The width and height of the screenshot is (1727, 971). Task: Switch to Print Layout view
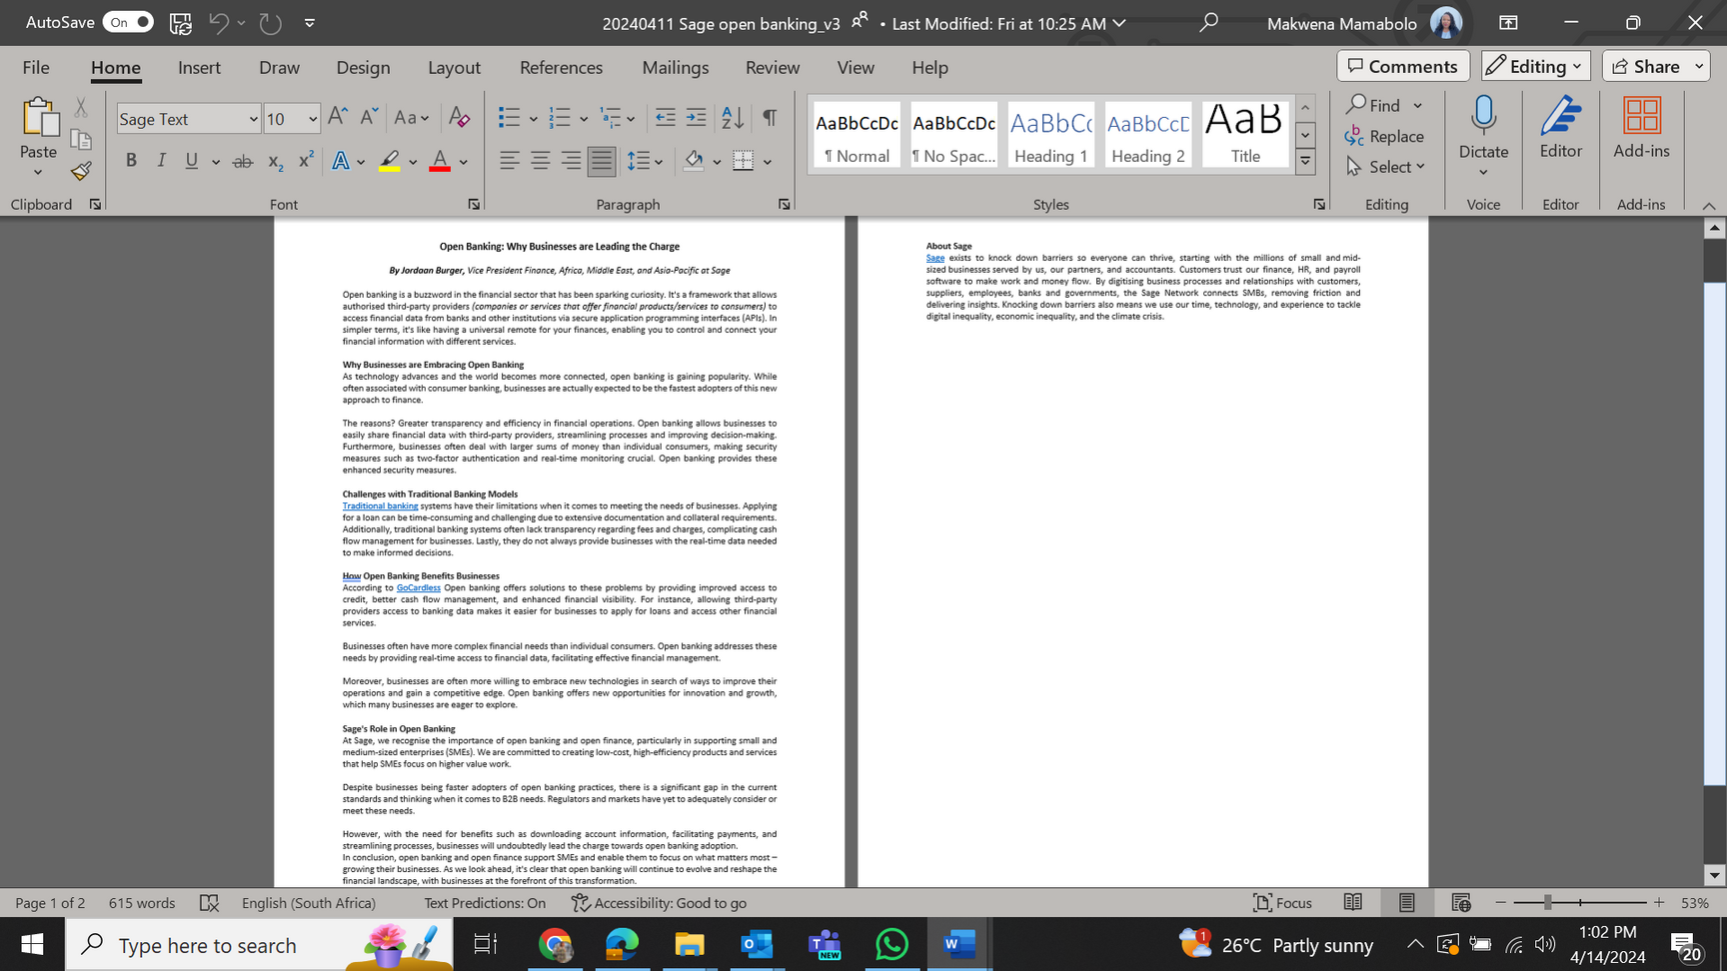tap(1407, 903)
